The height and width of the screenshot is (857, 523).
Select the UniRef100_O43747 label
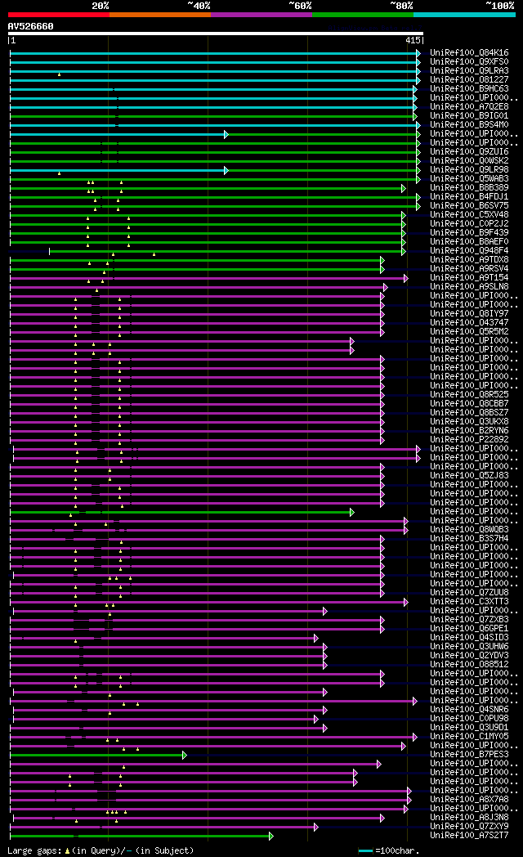coord(469,322)
